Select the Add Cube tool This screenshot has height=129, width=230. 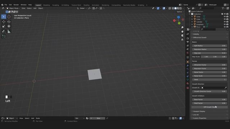click(x=4, y=37)
